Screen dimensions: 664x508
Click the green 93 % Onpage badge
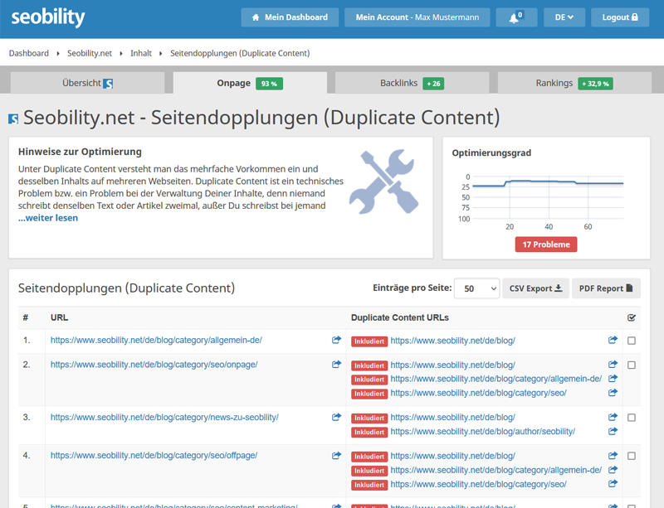tap(269, 84)
